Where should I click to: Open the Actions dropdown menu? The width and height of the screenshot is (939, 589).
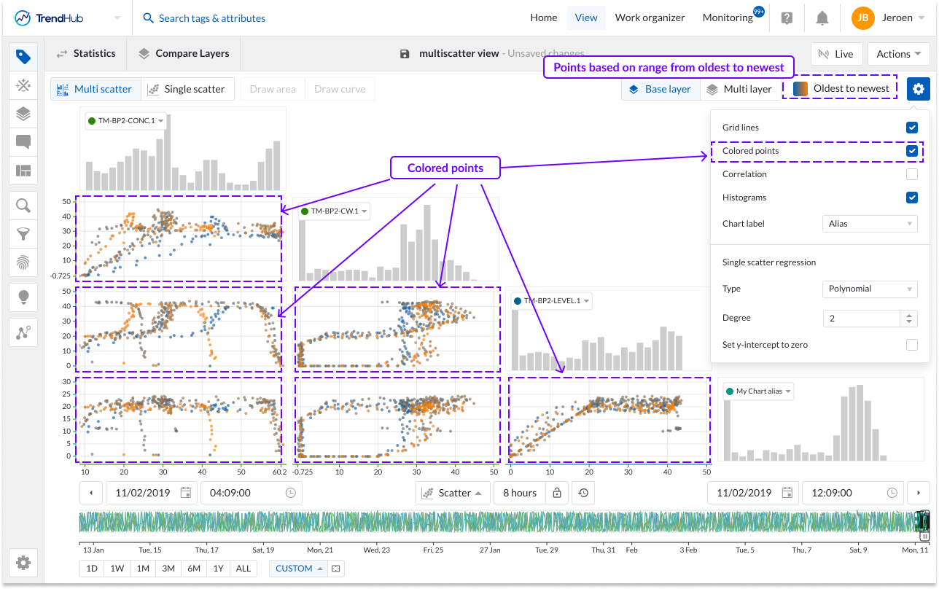point(898,54)
